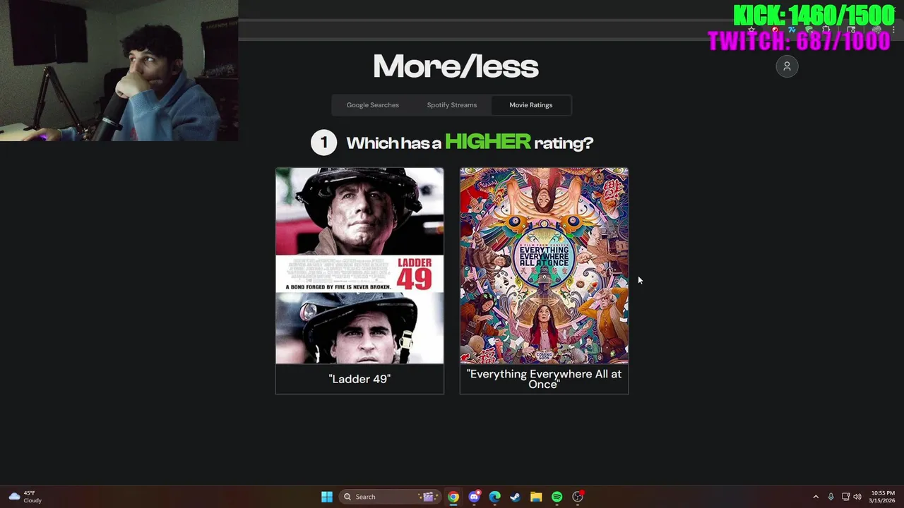Select the Movie Ratings tab

coord(531,105)
